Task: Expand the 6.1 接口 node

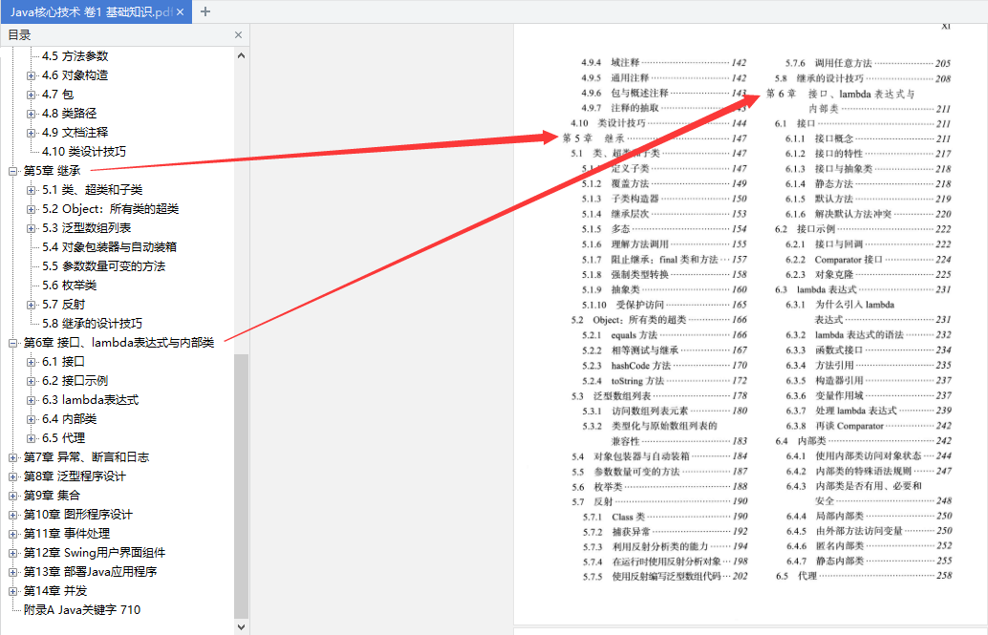Action: click(x=31, y=362)
